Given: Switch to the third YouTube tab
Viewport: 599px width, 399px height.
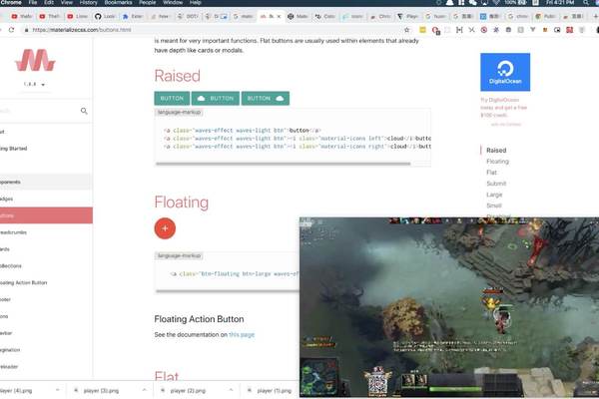Looking at the screenshot, I should (78, 16).
